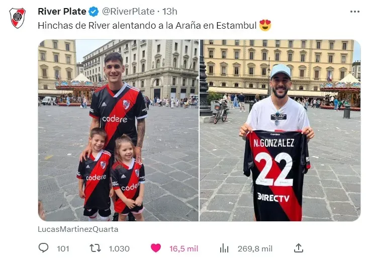366x259 pixels.
Task: Click the 13h timestamp
Action: [170, 12]
